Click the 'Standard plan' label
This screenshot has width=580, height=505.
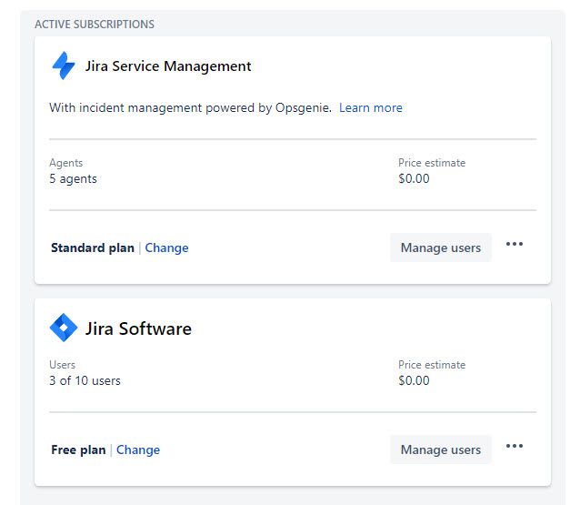[93, 247]
